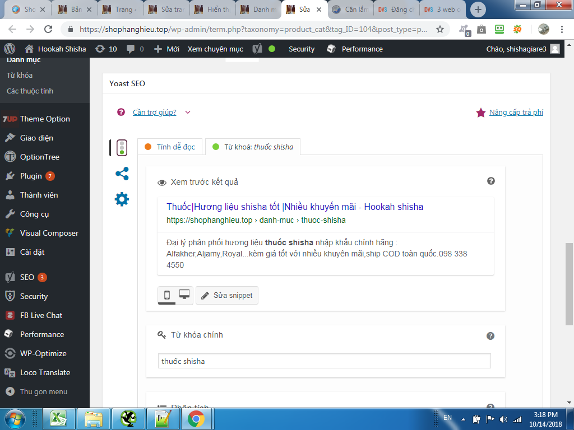Open Yoast advanced gear settings

[122, 199]
